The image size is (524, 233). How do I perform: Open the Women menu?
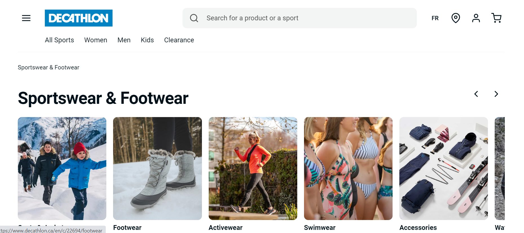(96, 40)
